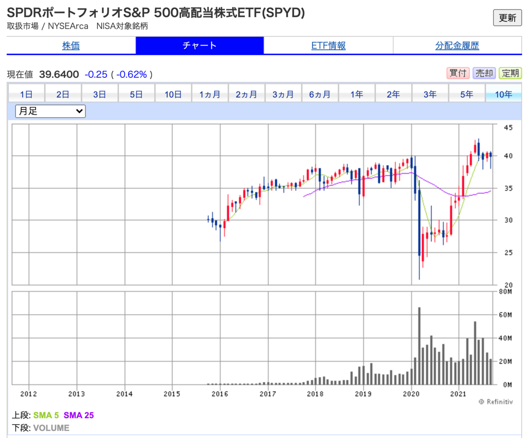The height and width of the screenshot is (438, 527).
Task: Select the 5日 chart period
Action: click(x=136, y=94)
